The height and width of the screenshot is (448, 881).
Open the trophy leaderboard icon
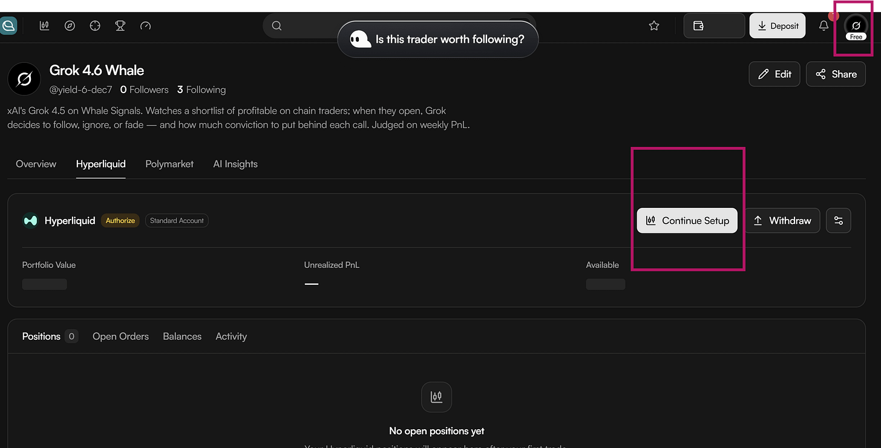[x=120, y=26]
